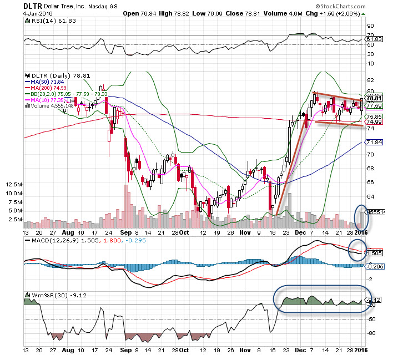Select the chart date '4-Jan-2016'
Viewport: 413px width, 355px height.
click(38, 14)
